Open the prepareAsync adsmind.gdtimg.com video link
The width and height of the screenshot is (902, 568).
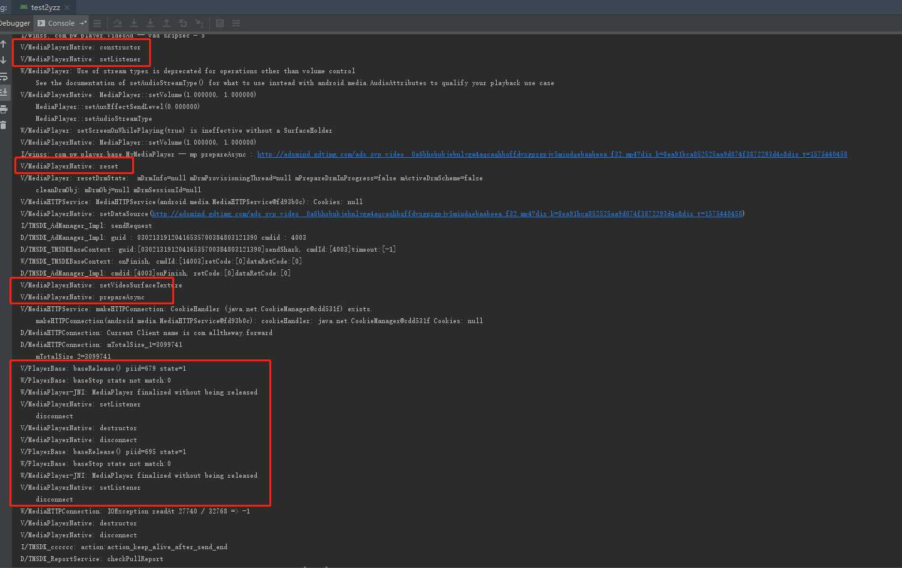(552, 154)
